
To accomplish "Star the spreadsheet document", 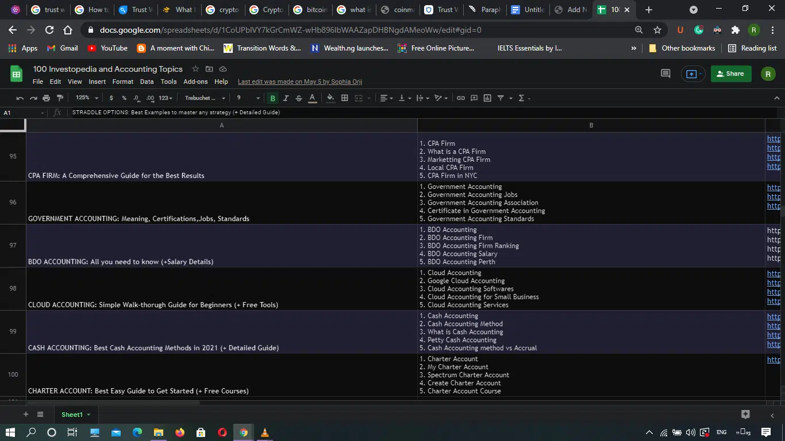I will tap(195, 69).
